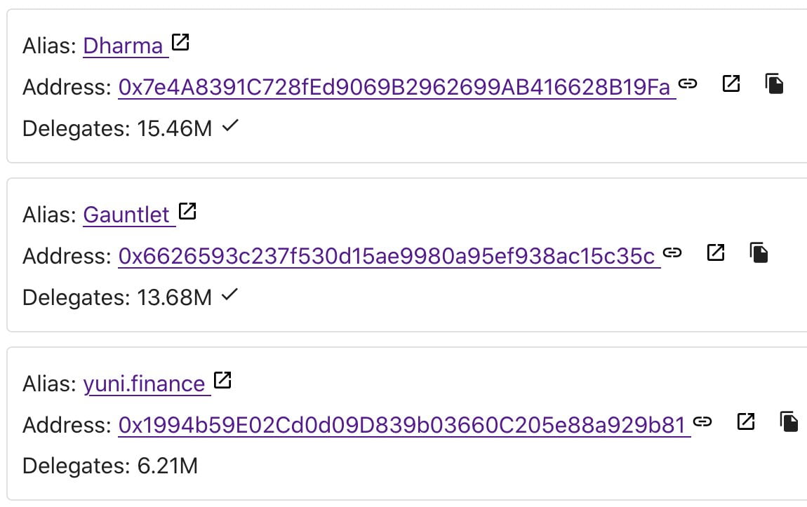Click the checkmark beside 15.46M delegates
The image size is (807, 507).
point(229,127)
